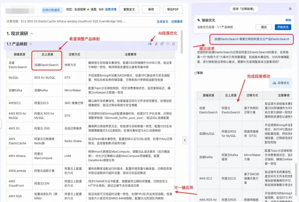Click the save icon in section 1.1 header
The image size is (299, 202).
click(168, 44)
